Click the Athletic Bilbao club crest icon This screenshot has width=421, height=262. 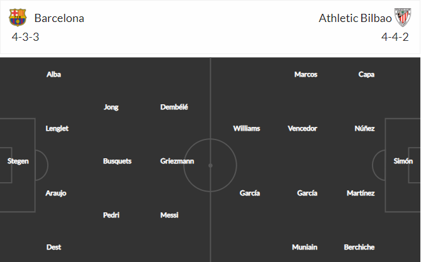pos(403,18)
